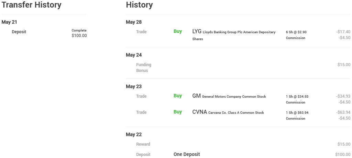This screenshot has width=352, height=158.
Task: Click the 6 Sh @ $2.90 trade detail
Action: tap(296, 32)
